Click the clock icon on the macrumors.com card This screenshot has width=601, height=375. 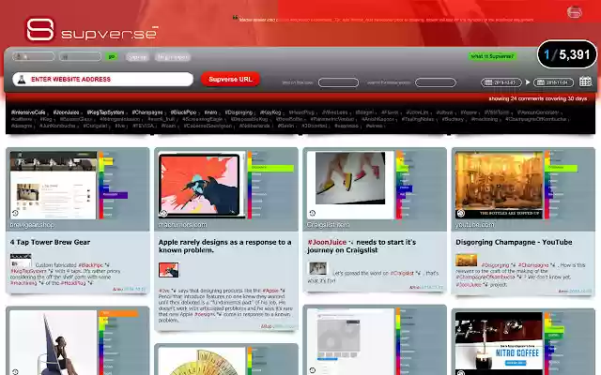click(x=163, y=213)
